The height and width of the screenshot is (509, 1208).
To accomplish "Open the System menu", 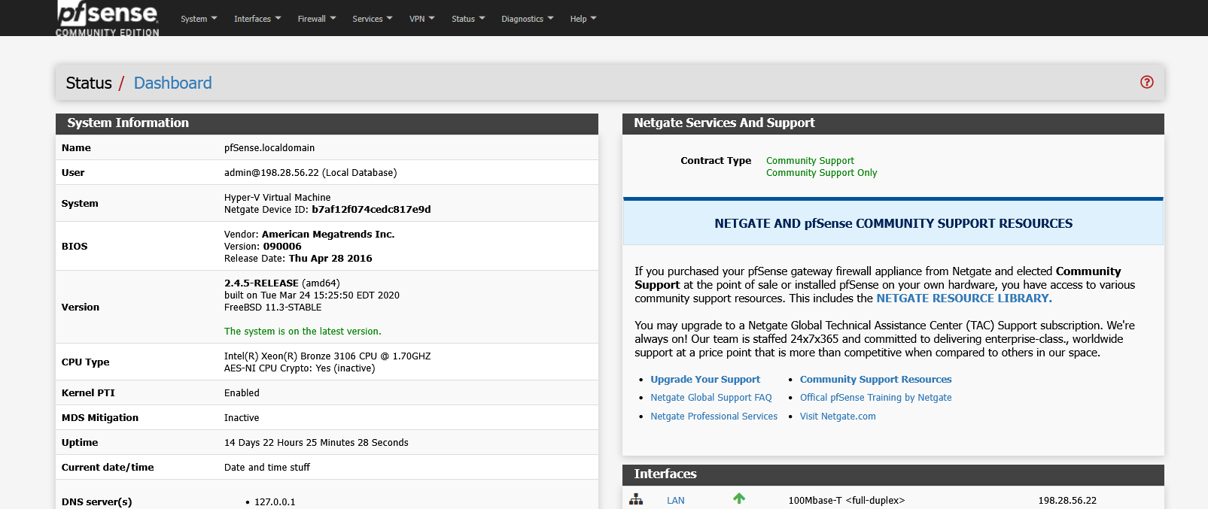I will click(x=199, y=19).
